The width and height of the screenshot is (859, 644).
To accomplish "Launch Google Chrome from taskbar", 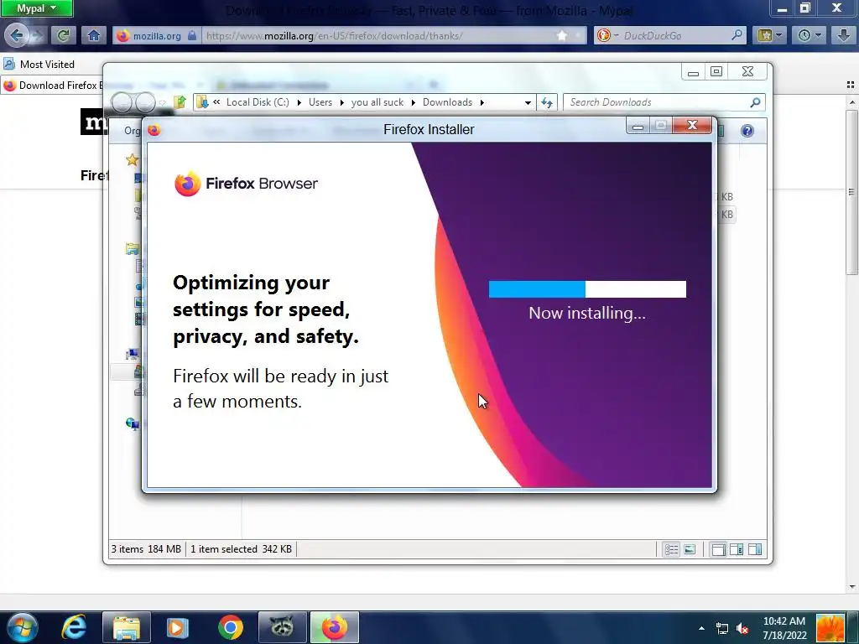I will [231, 627].
